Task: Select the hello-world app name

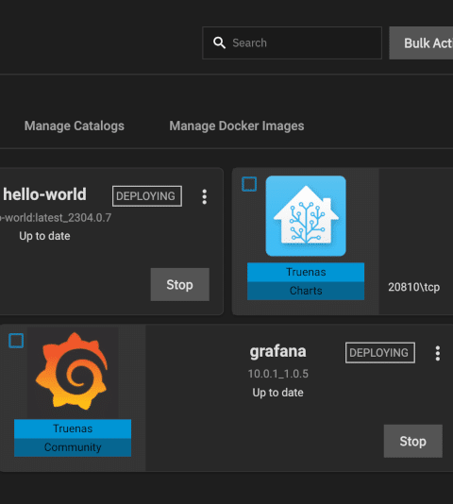Action: point(44,194)
